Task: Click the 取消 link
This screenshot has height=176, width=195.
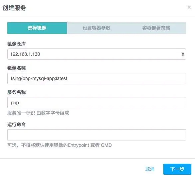Action: [x=150, y=169]
